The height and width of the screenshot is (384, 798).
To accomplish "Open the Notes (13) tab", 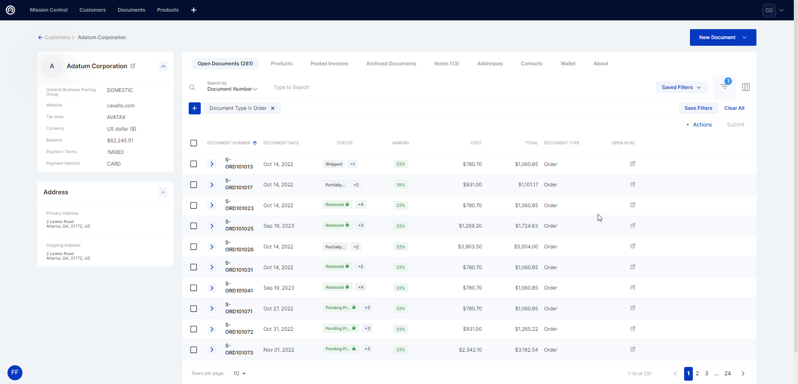I will pos(446,64).
